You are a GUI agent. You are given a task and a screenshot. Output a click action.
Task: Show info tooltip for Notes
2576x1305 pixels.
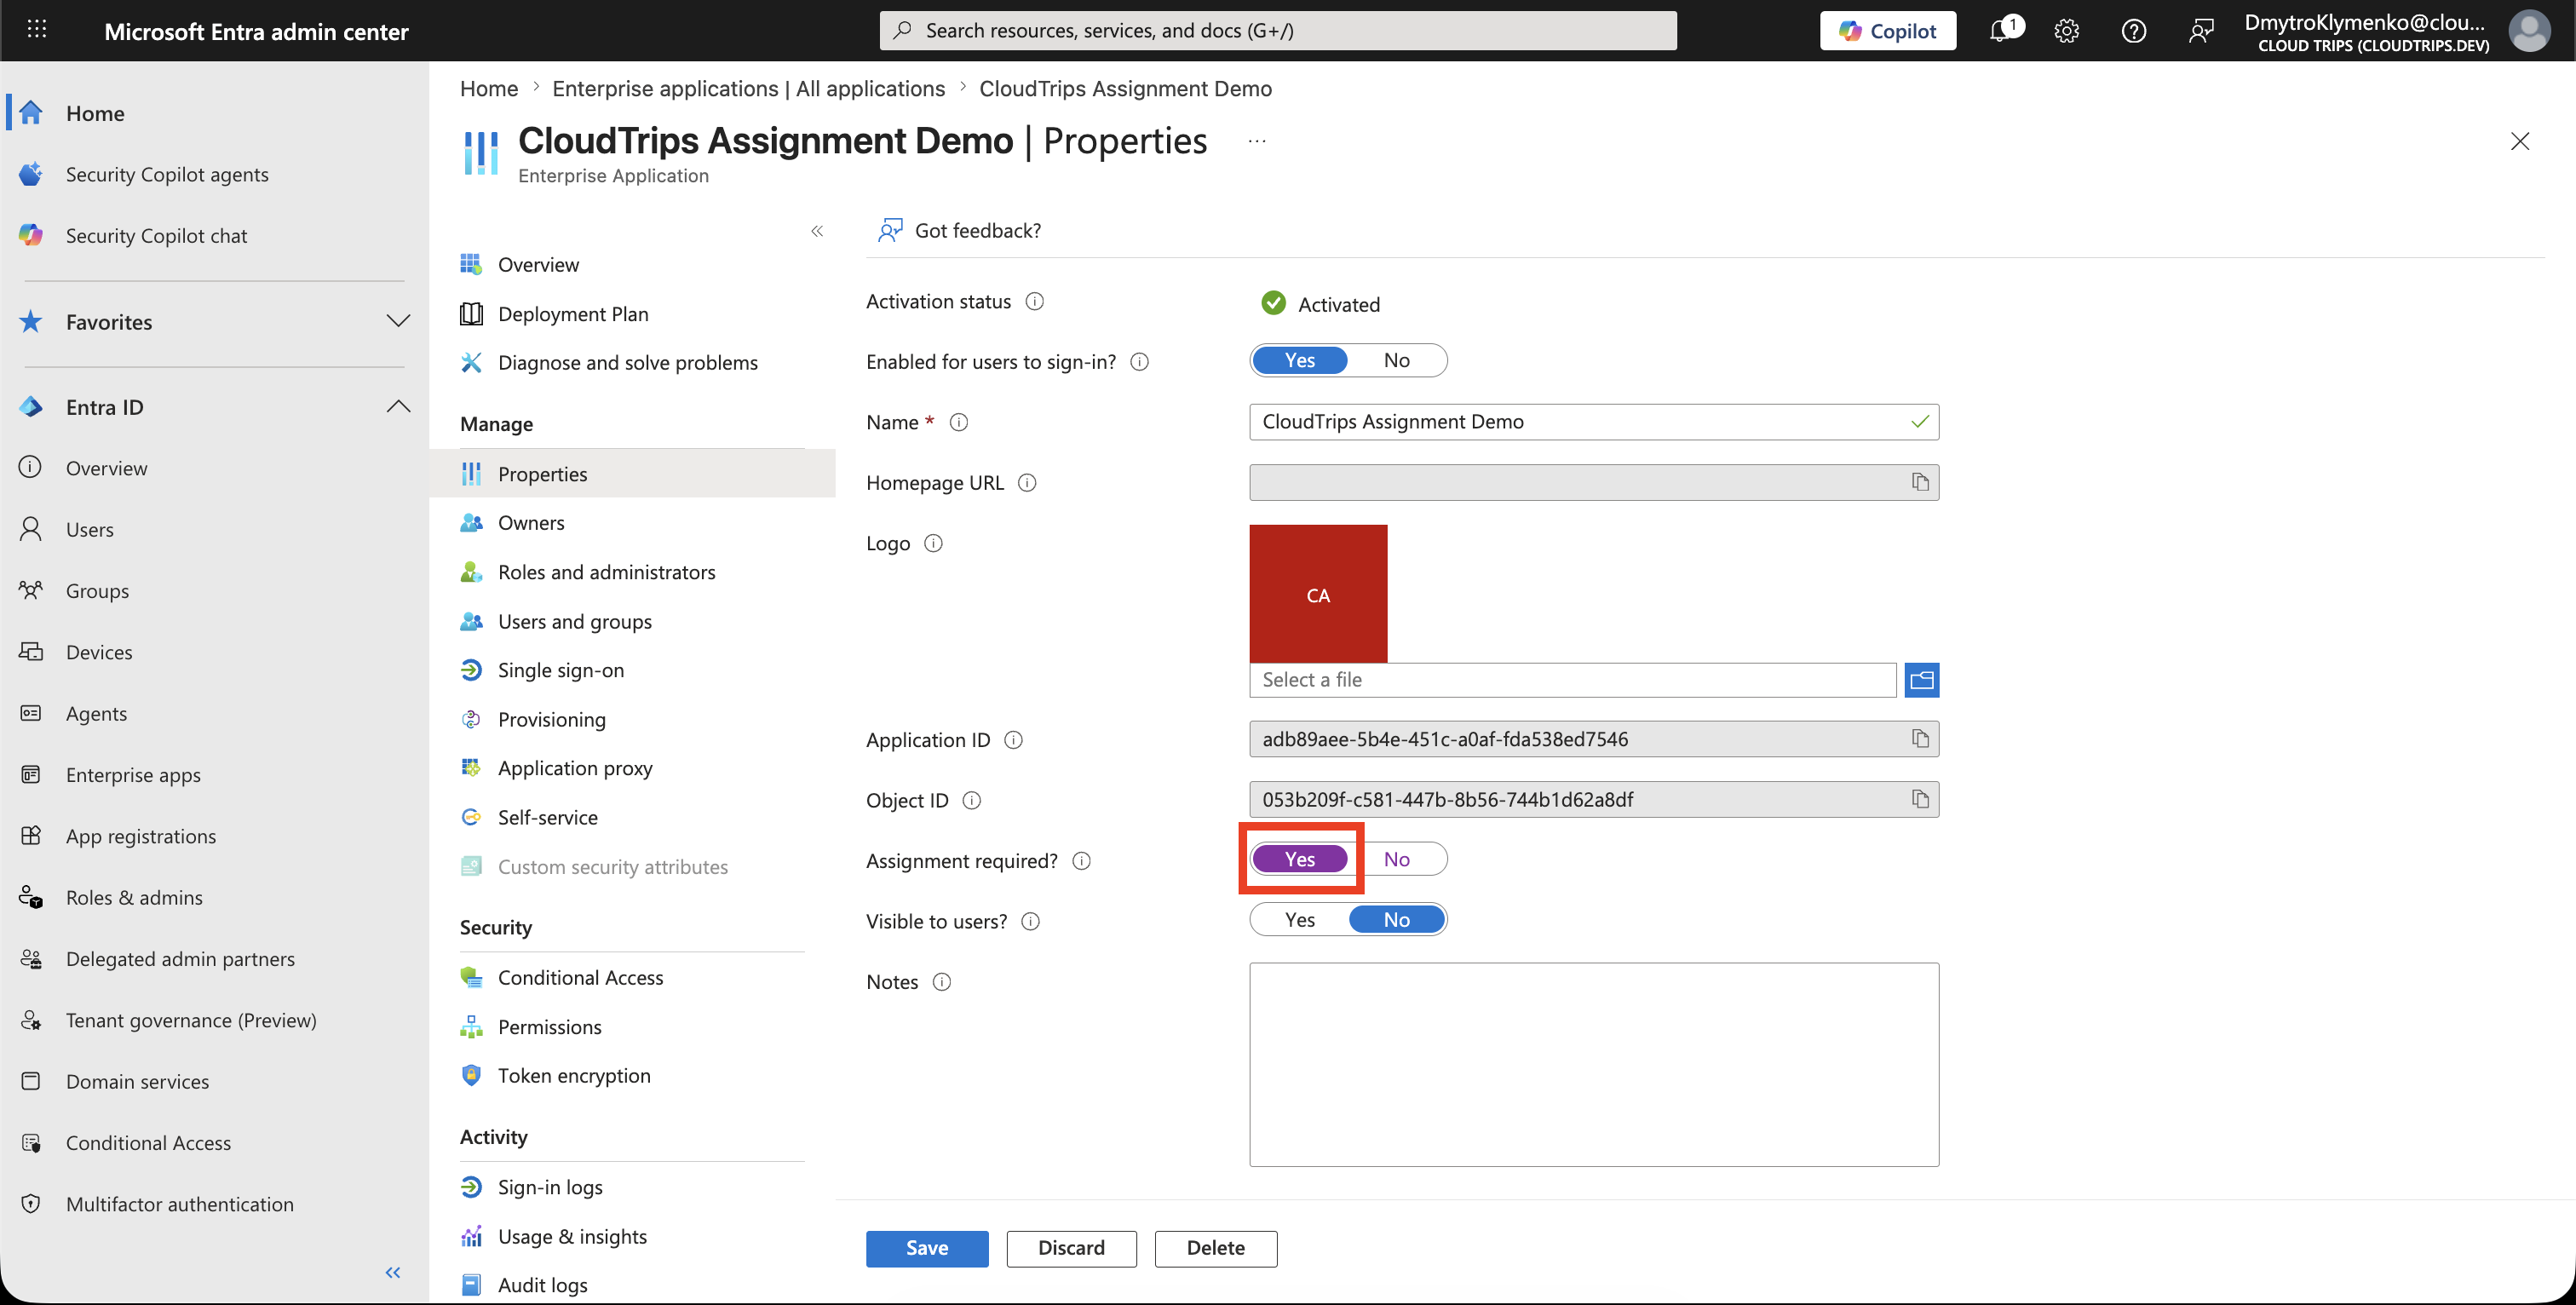pyautogui.click(x=941, y=982)
